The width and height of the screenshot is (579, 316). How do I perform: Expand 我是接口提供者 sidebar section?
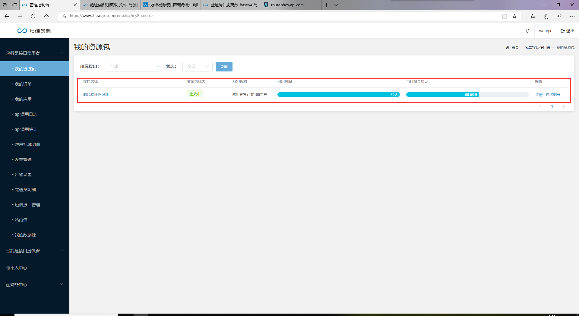35,251
